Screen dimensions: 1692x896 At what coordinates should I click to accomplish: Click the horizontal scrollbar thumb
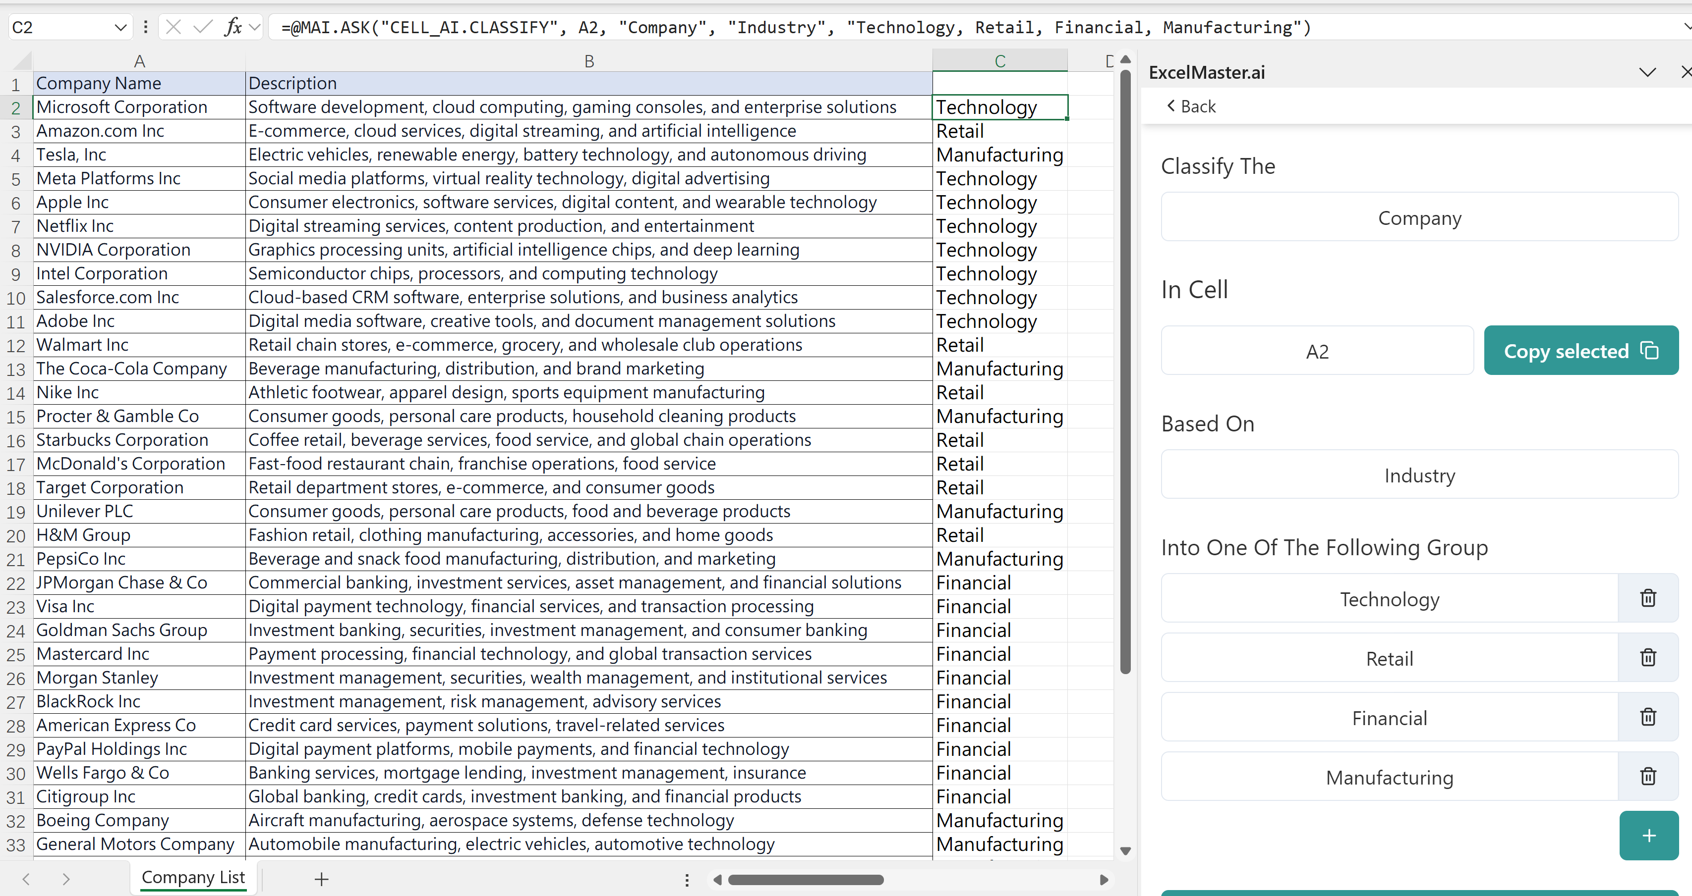(806, 880)
